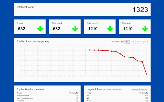Click the last data point on the graph
Image resolution: width=164 pixels, height=102 pixels.
[146, 74]
